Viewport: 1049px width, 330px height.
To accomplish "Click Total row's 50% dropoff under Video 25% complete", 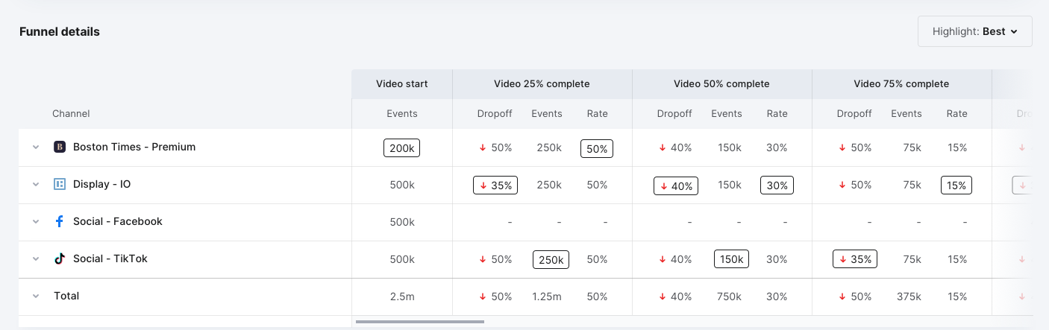I will point(495,296).
